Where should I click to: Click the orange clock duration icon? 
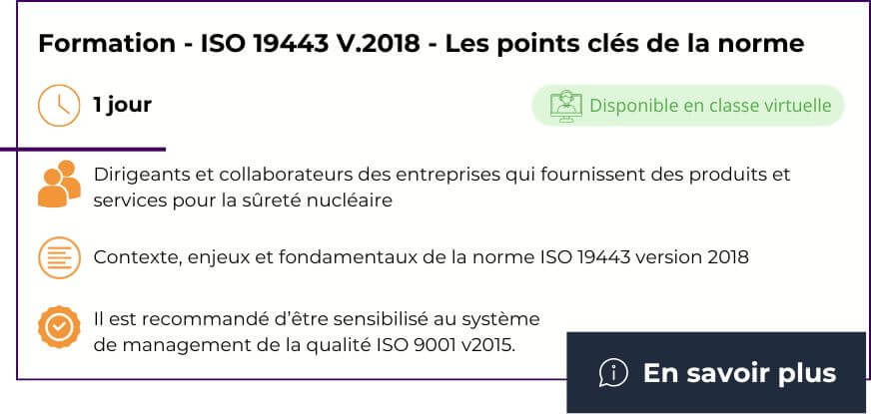pos(58,105)
